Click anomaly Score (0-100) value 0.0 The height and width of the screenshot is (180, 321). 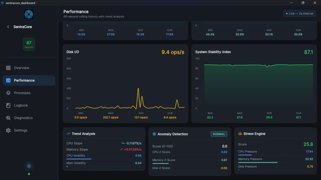pyautogui.click(x=225, y=146)
